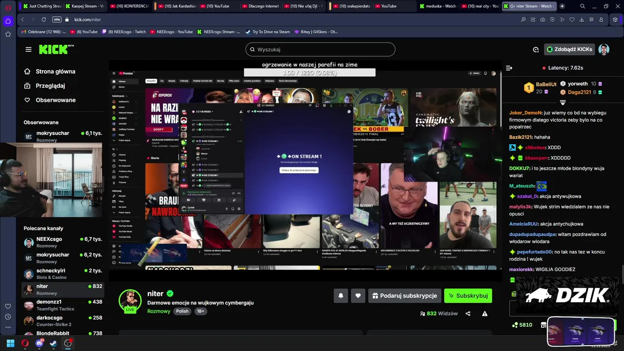Viewport: 624px width, 351px height.
Task: Open the Opera flow send icon
Action: coord(562,19)
